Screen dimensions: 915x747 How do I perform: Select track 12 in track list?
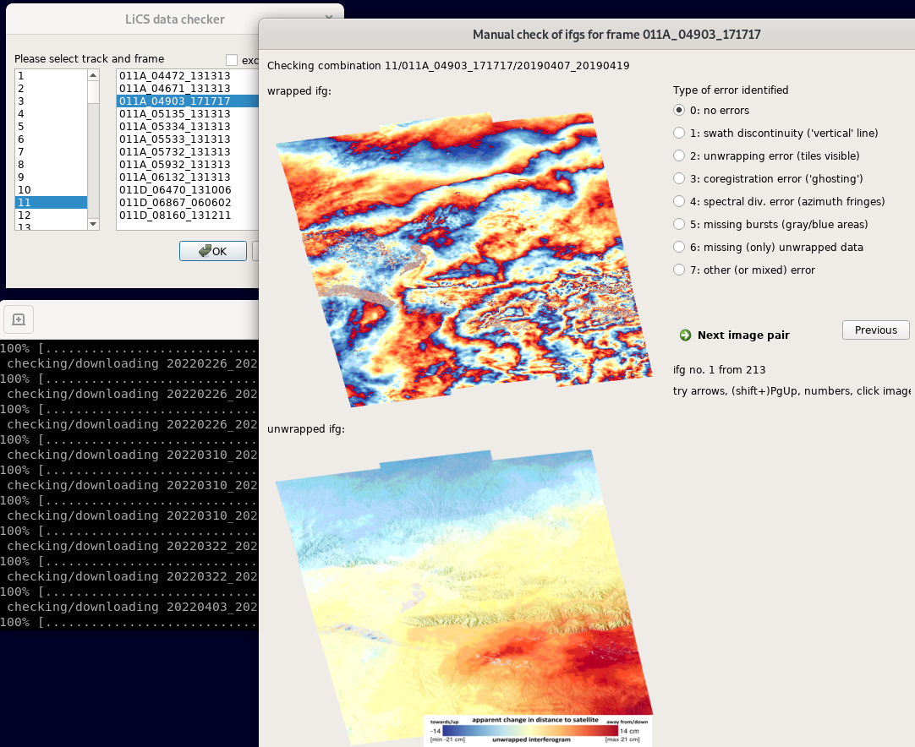point(51,215)
